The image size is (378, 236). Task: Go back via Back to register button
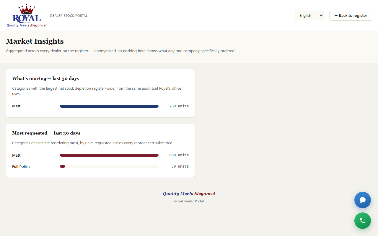(351, 15)
